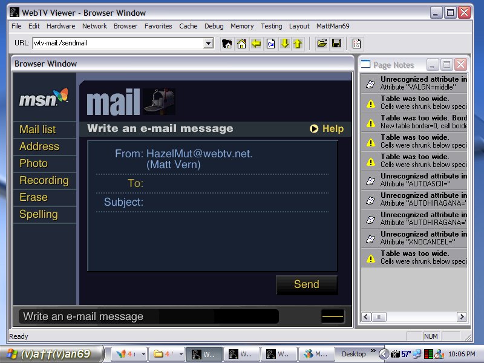
Task: Check the 57° weather tray icon
Action: point(406,354)
